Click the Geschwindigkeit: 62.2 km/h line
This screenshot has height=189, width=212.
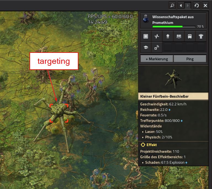point(163,104)
